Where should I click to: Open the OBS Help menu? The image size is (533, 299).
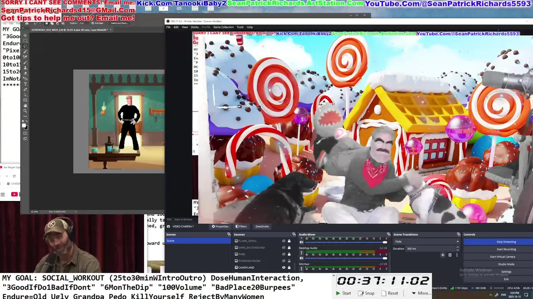250,27
